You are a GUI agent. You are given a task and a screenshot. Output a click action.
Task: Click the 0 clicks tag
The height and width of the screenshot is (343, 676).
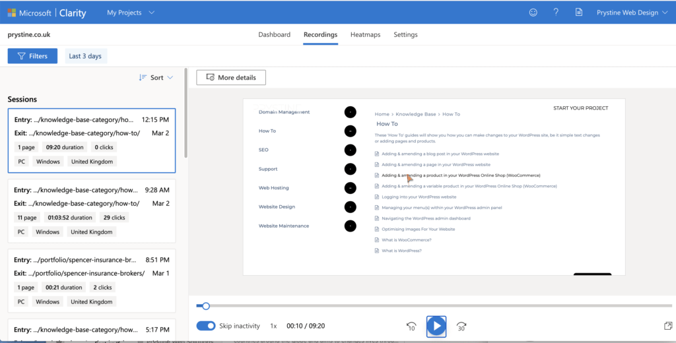104,147
